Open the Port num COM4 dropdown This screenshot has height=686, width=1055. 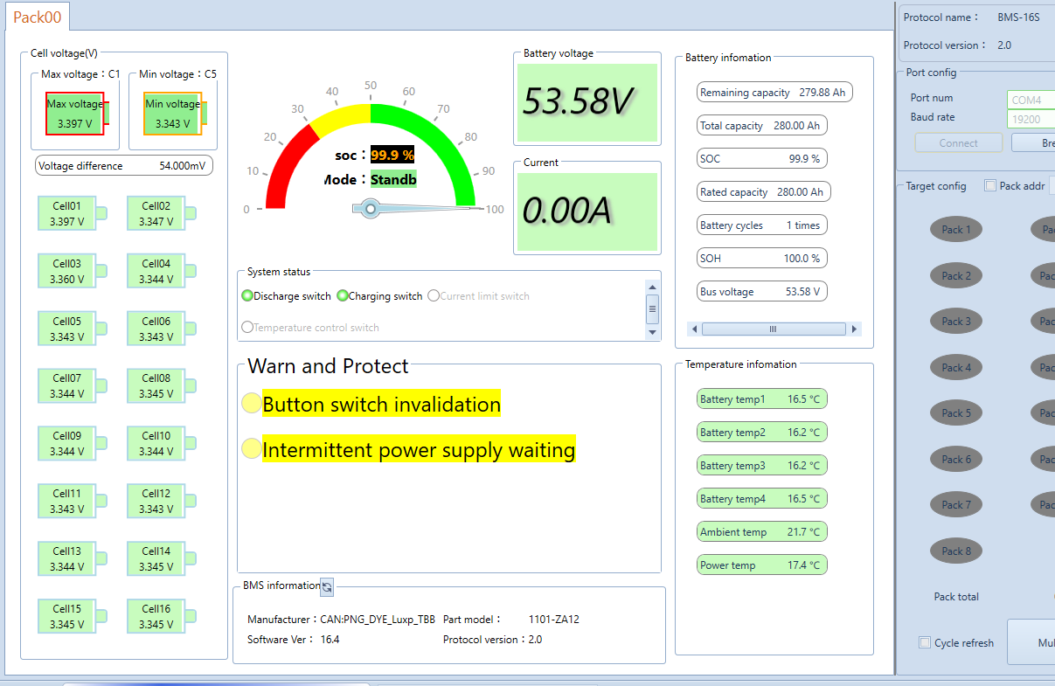coord(1031,100)
